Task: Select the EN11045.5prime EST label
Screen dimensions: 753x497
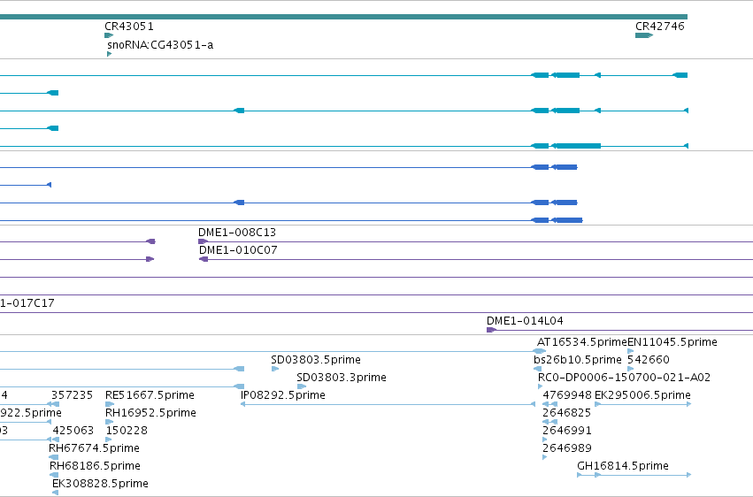Action: (x=672, y=342)
